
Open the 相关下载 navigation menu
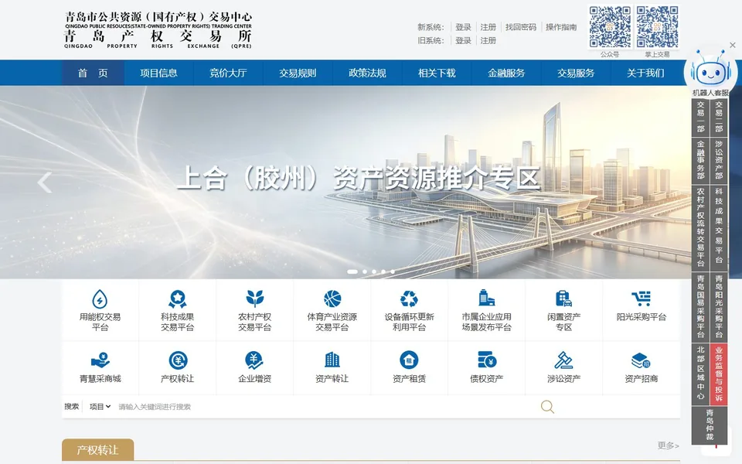437,73
